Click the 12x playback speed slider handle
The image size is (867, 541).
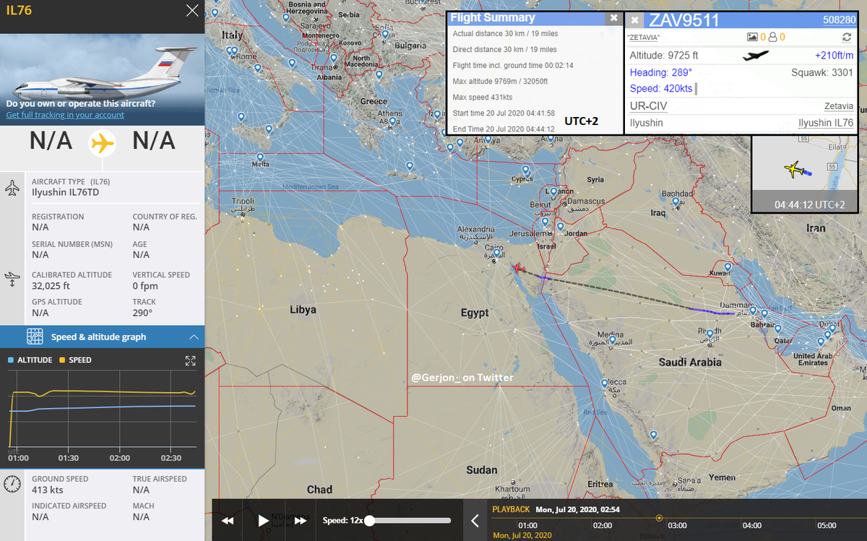coord(370,520)
